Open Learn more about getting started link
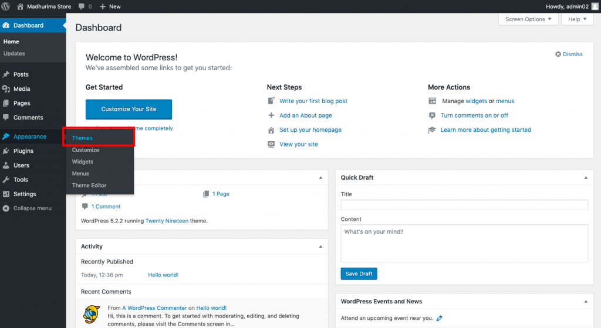 (x=485, y=130)
